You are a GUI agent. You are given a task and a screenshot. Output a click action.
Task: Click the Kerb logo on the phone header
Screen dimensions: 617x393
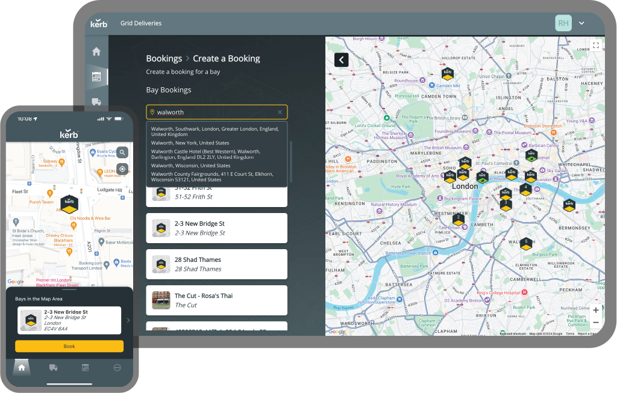pos(69,134)
